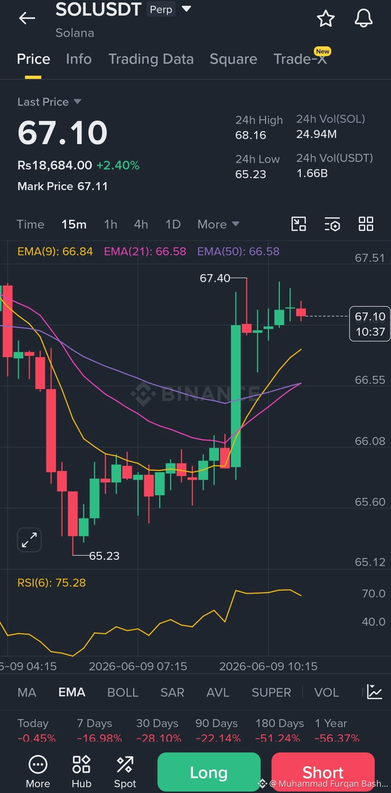Image resolution: width=391 pixels, height=793 pixels.
Task: Tap the 24h High value 68.16
Action: click(251, 135)
